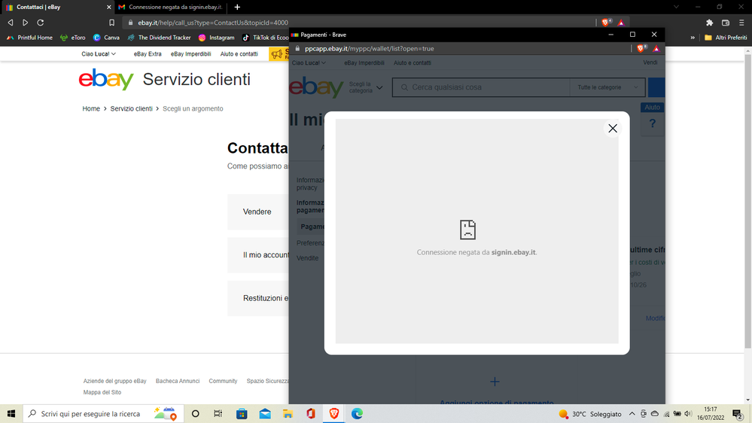Reload the page with the refresh icon
752x423 pixels.
point(41,23)
